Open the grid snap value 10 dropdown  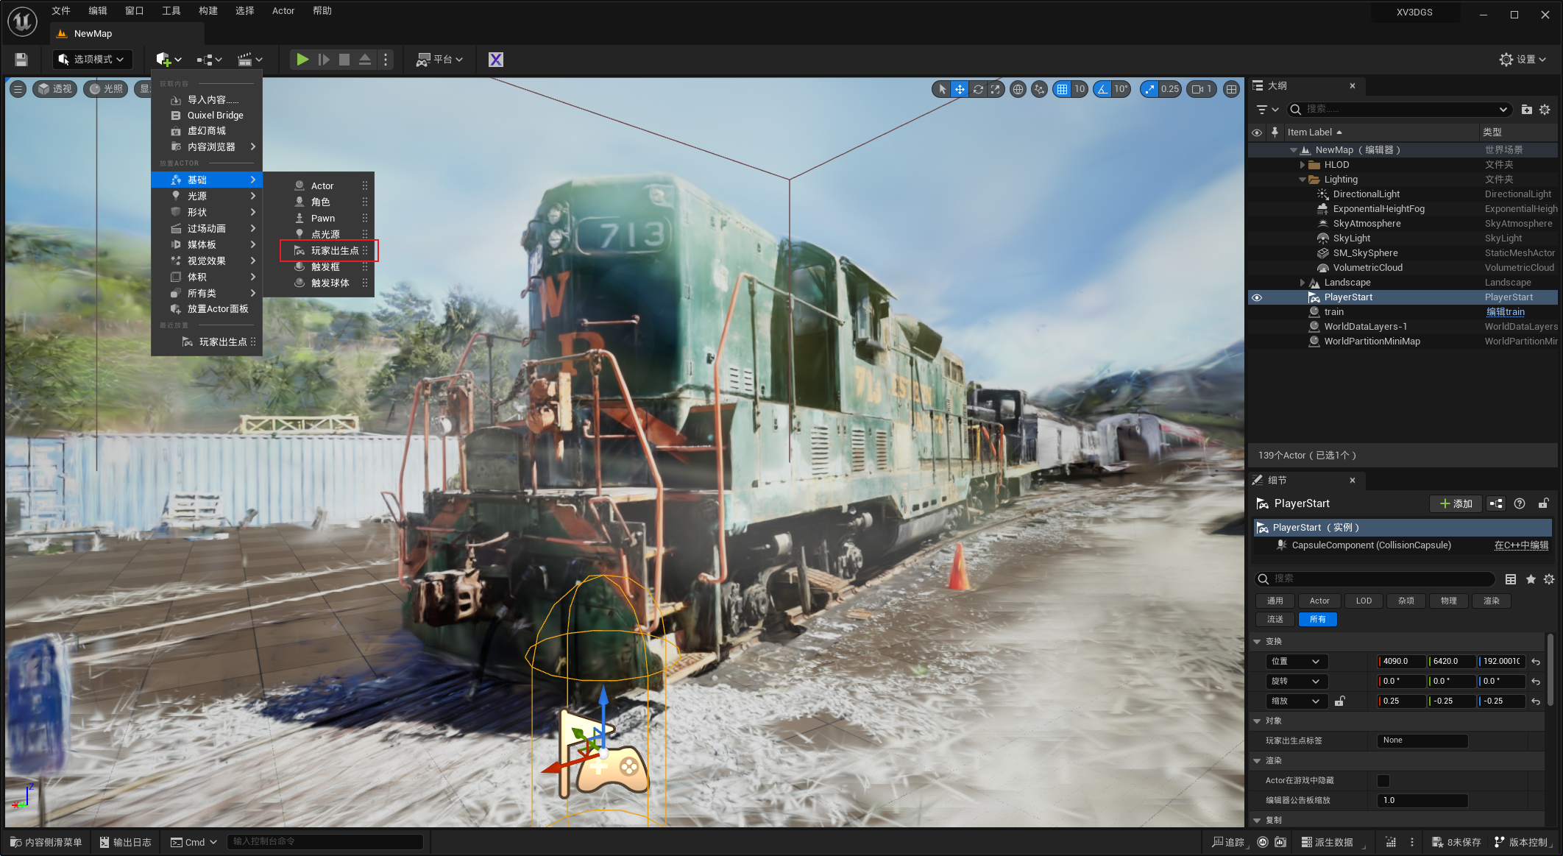[x=1080, y=89]
